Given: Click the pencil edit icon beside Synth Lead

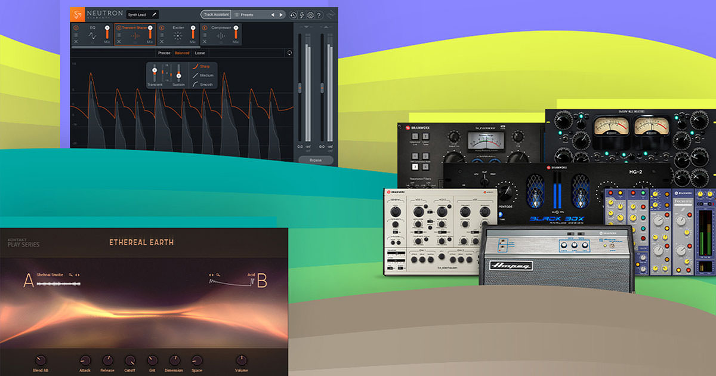Looking at the screenshot, I should [154, 14].
